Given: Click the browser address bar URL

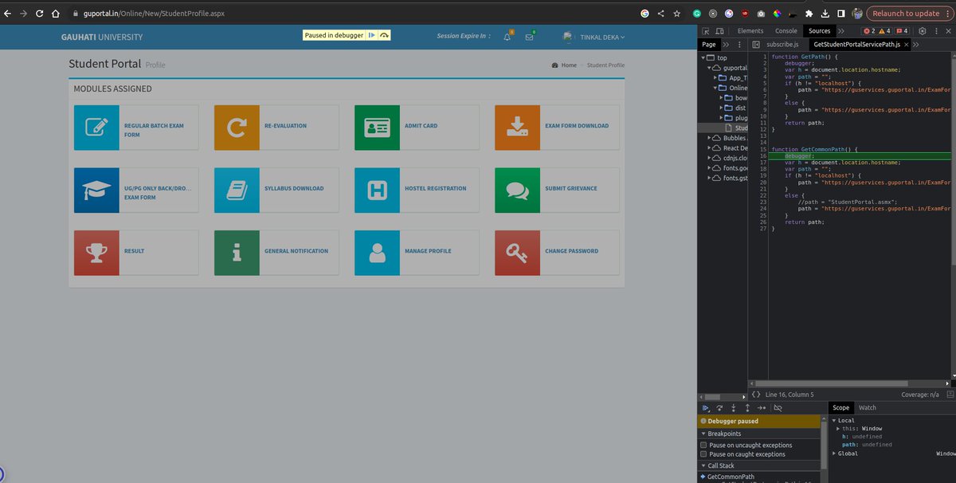Looking at the screenshot, I should [x=155, y=14].
